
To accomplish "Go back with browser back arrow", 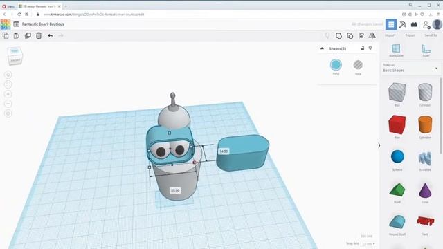I will (x=5, y=14).
